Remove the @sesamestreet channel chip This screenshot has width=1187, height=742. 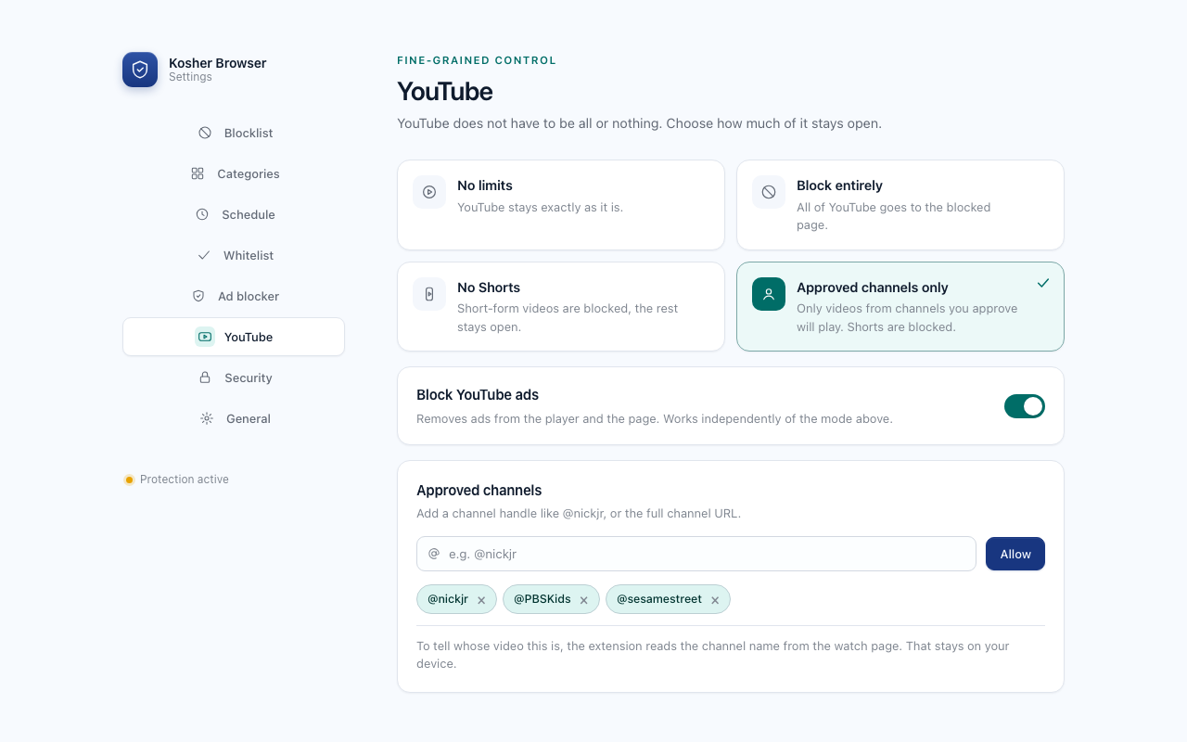pyautogui.click(x=715, y=600)
